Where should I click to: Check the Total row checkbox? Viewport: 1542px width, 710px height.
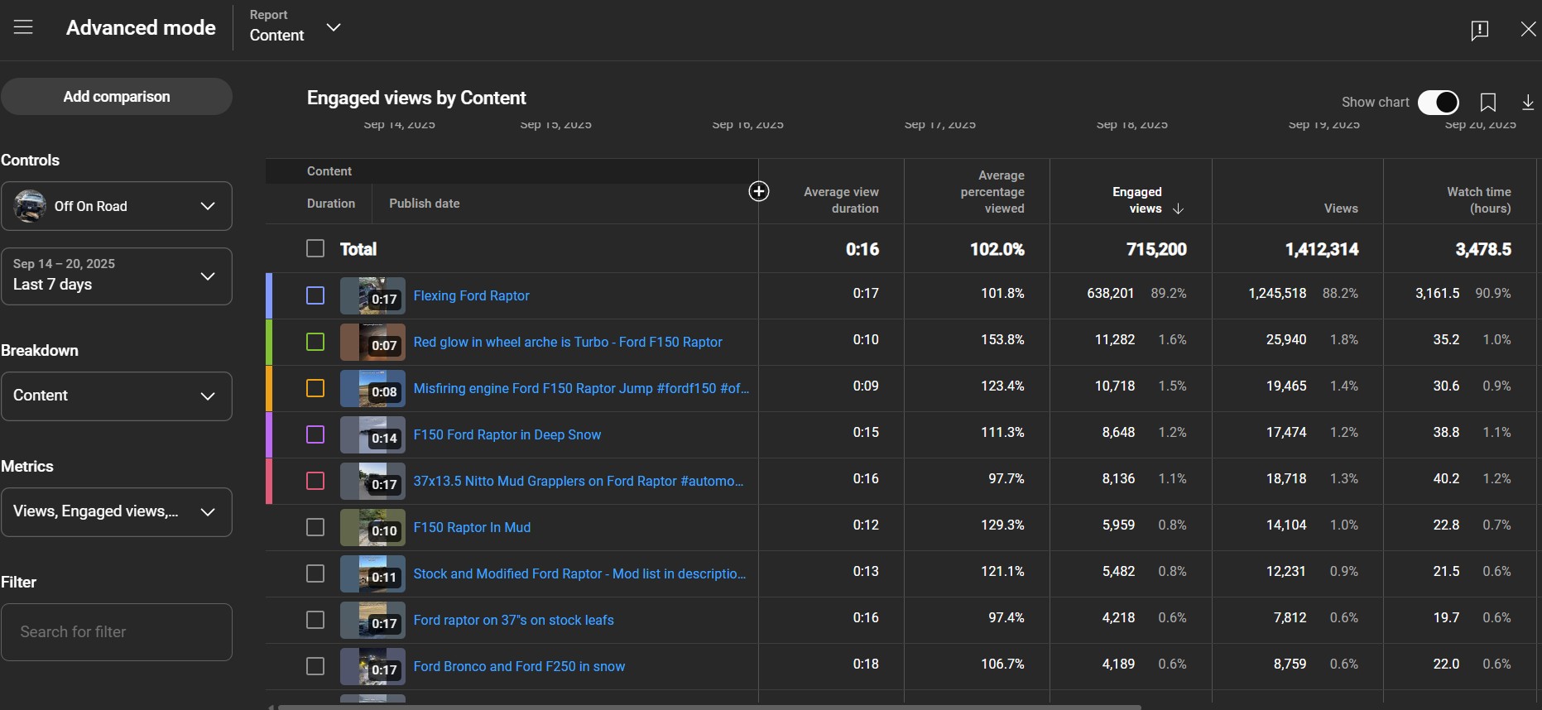(x=315, y=248)
